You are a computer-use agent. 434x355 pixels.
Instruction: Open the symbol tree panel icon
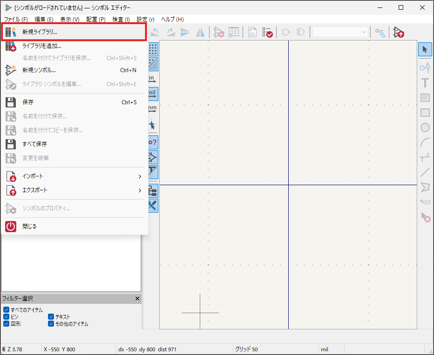[153, 190]
